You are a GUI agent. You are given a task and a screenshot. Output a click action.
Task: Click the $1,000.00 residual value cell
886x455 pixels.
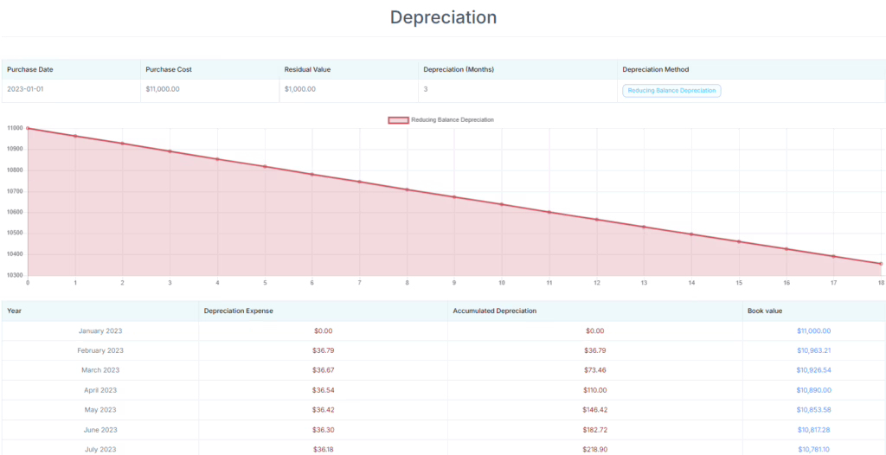300,89
